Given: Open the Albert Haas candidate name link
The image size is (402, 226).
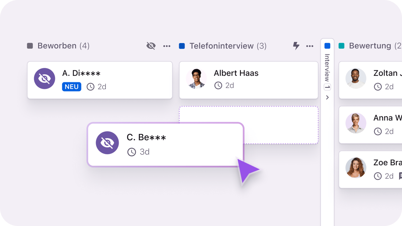Looking at the screenshot, I should coord(236,73).
